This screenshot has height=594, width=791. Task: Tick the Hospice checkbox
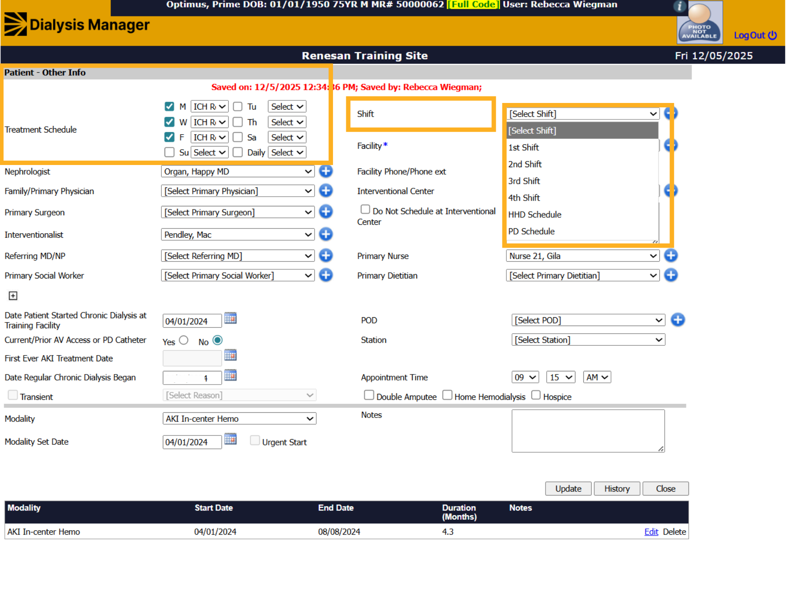[x=536, y=395]
